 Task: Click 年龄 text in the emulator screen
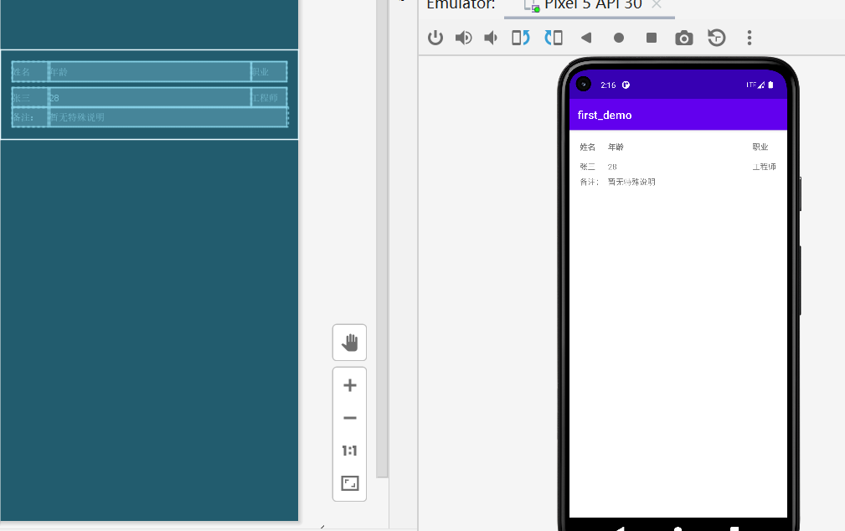coord(616,147)
